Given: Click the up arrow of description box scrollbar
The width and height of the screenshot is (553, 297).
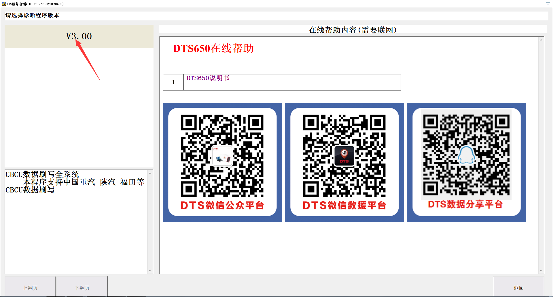Looking at the screenshot, I should pos(150,173).
